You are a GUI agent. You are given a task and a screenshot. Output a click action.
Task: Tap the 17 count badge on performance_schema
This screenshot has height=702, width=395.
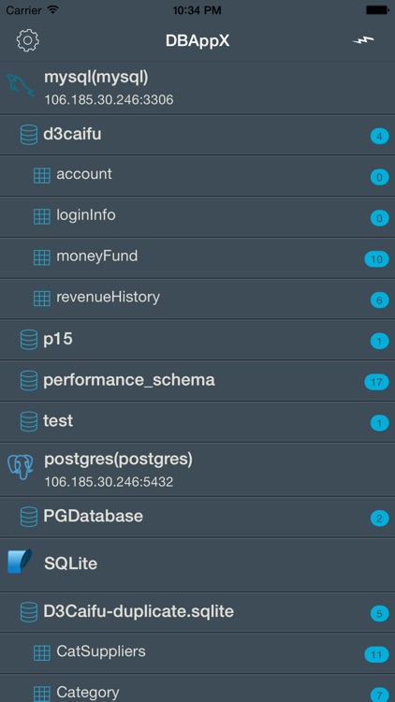pos(376,382)
